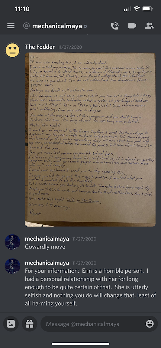Open the gift Nitro button
The width and height of the screenshot is (161, 348).
[x=30, y=324]
